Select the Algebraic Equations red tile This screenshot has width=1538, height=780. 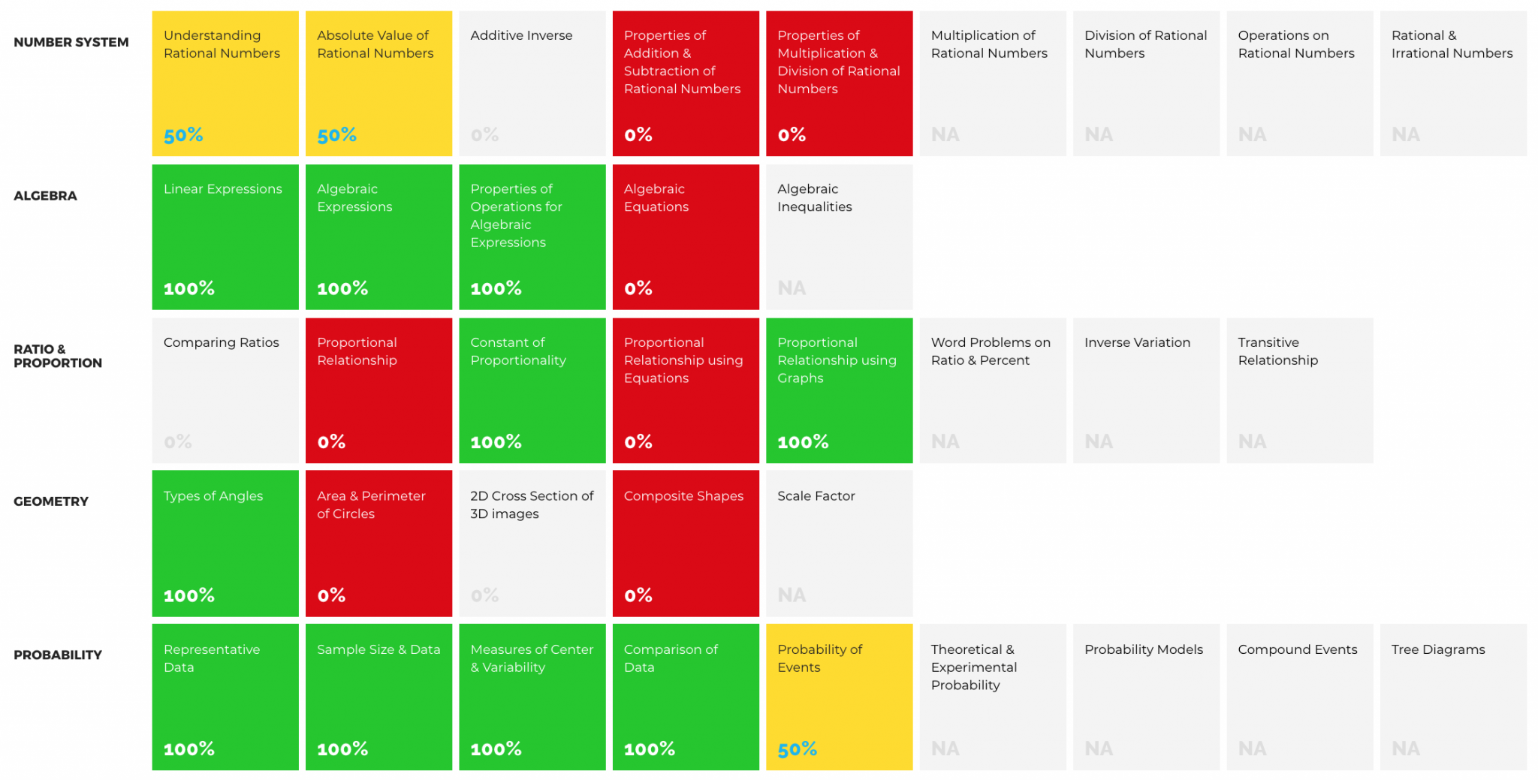coord(686,237)
